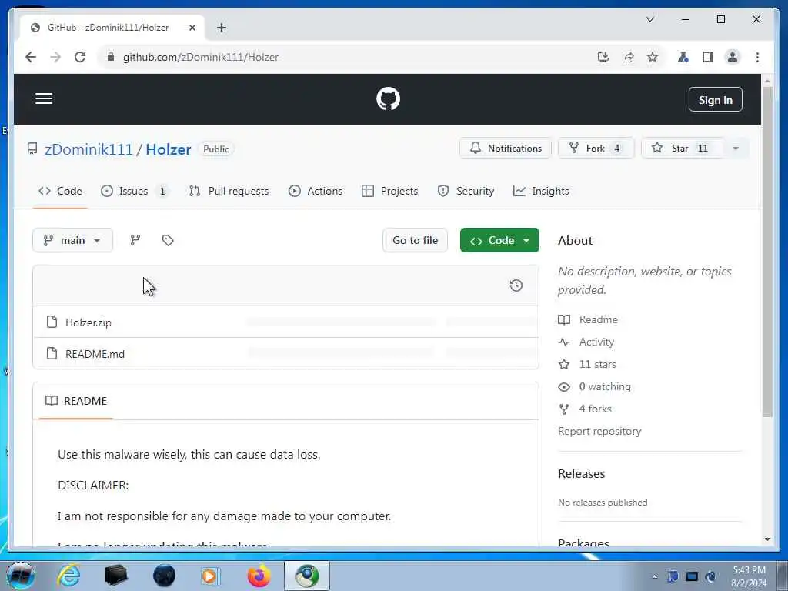Share this page icon in address bar
Screen dimensions: 788x591
(628, 57)
